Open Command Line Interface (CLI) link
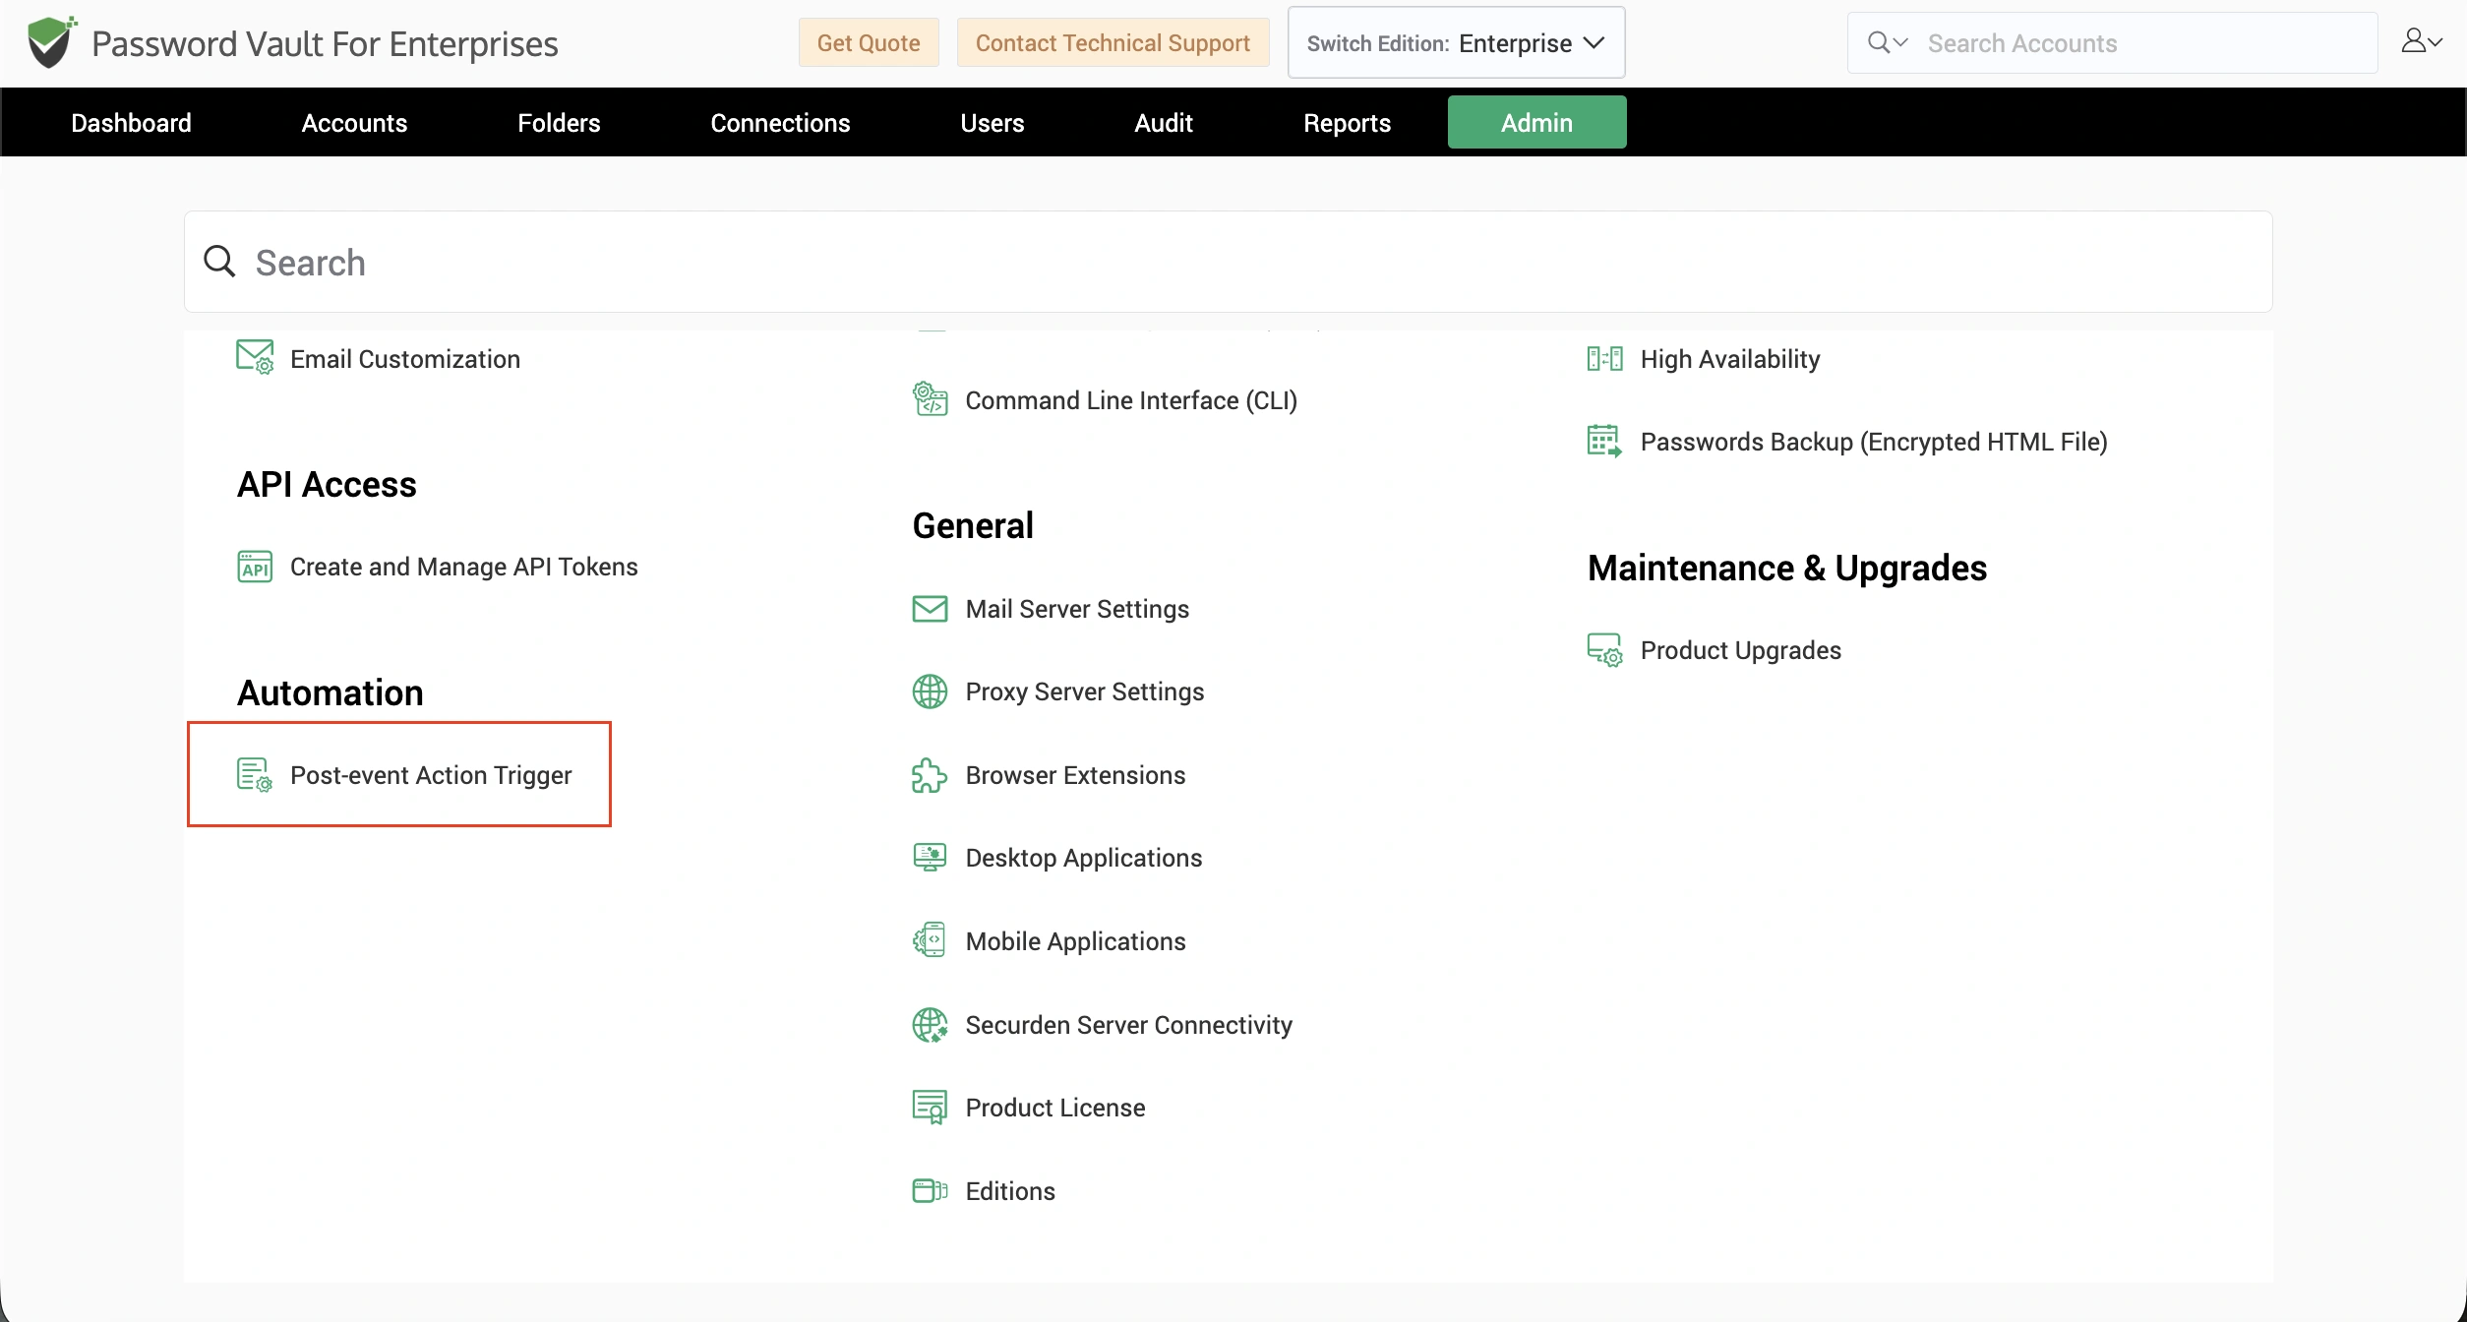The width and height of the screenshot is (2467, 1322). point(1131,400)
